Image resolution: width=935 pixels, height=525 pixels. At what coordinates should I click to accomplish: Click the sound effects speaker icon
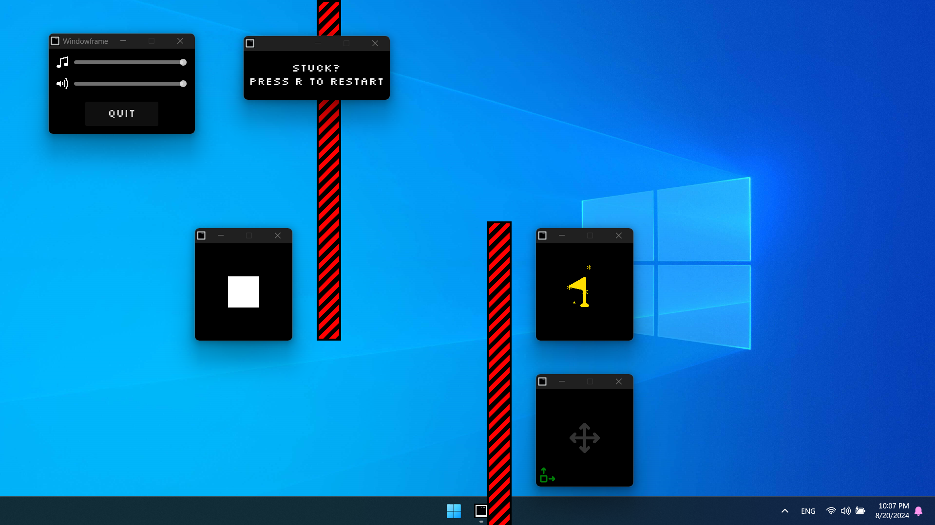click(62, 84)
